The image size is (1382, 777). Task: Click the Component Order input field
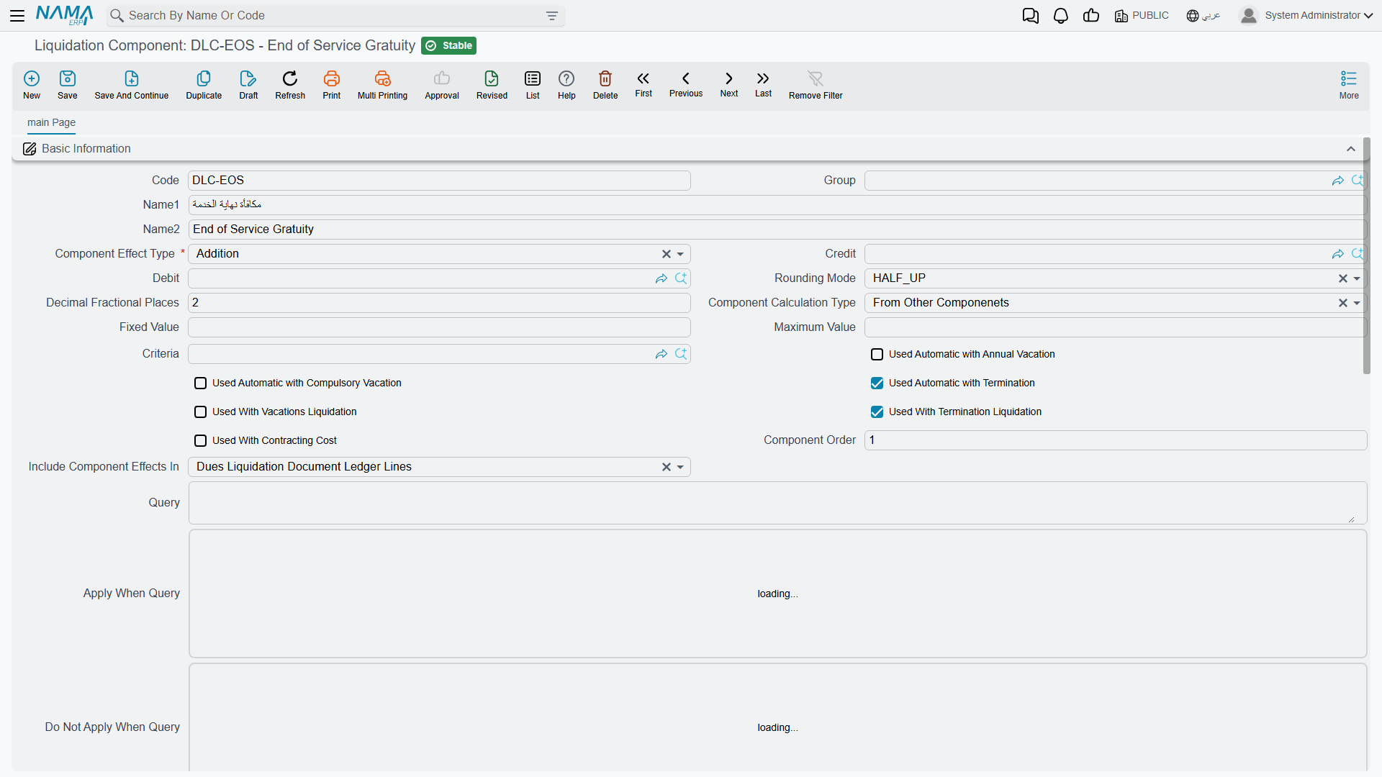(1116, 440)
